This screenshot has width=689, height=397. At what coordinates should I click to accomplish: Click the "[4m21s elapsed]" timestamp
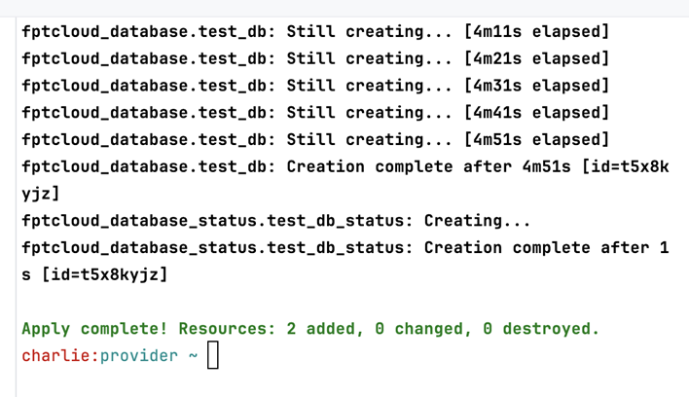[536, 59]
